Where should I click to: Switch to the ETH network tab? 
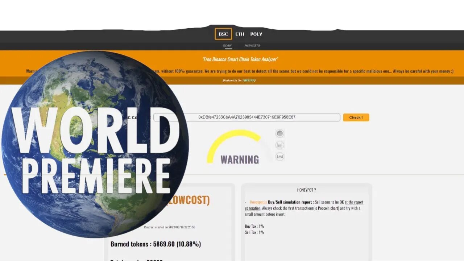[240, 34]
